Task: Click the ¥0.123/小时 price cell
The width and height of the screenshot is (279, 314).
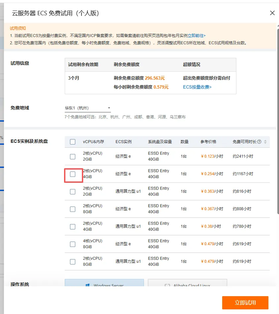Action: click(x=212, y=156)
